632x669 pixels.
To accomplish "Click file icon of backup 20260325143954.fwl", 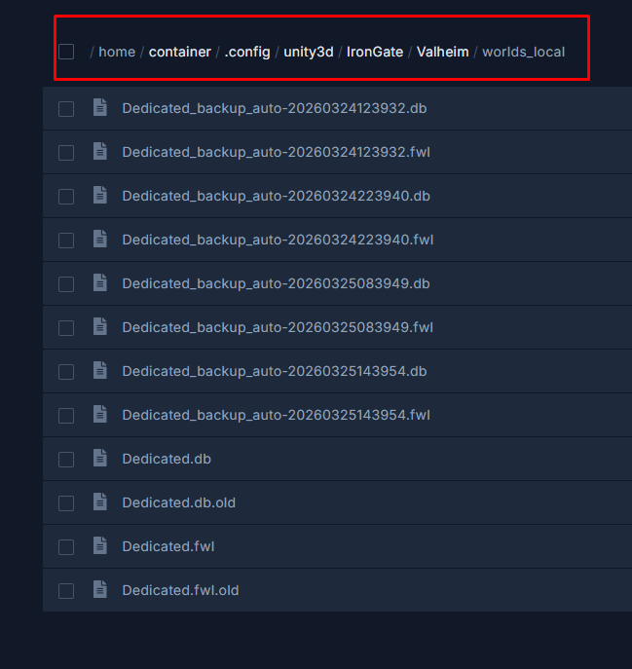I will click(99, 415).
